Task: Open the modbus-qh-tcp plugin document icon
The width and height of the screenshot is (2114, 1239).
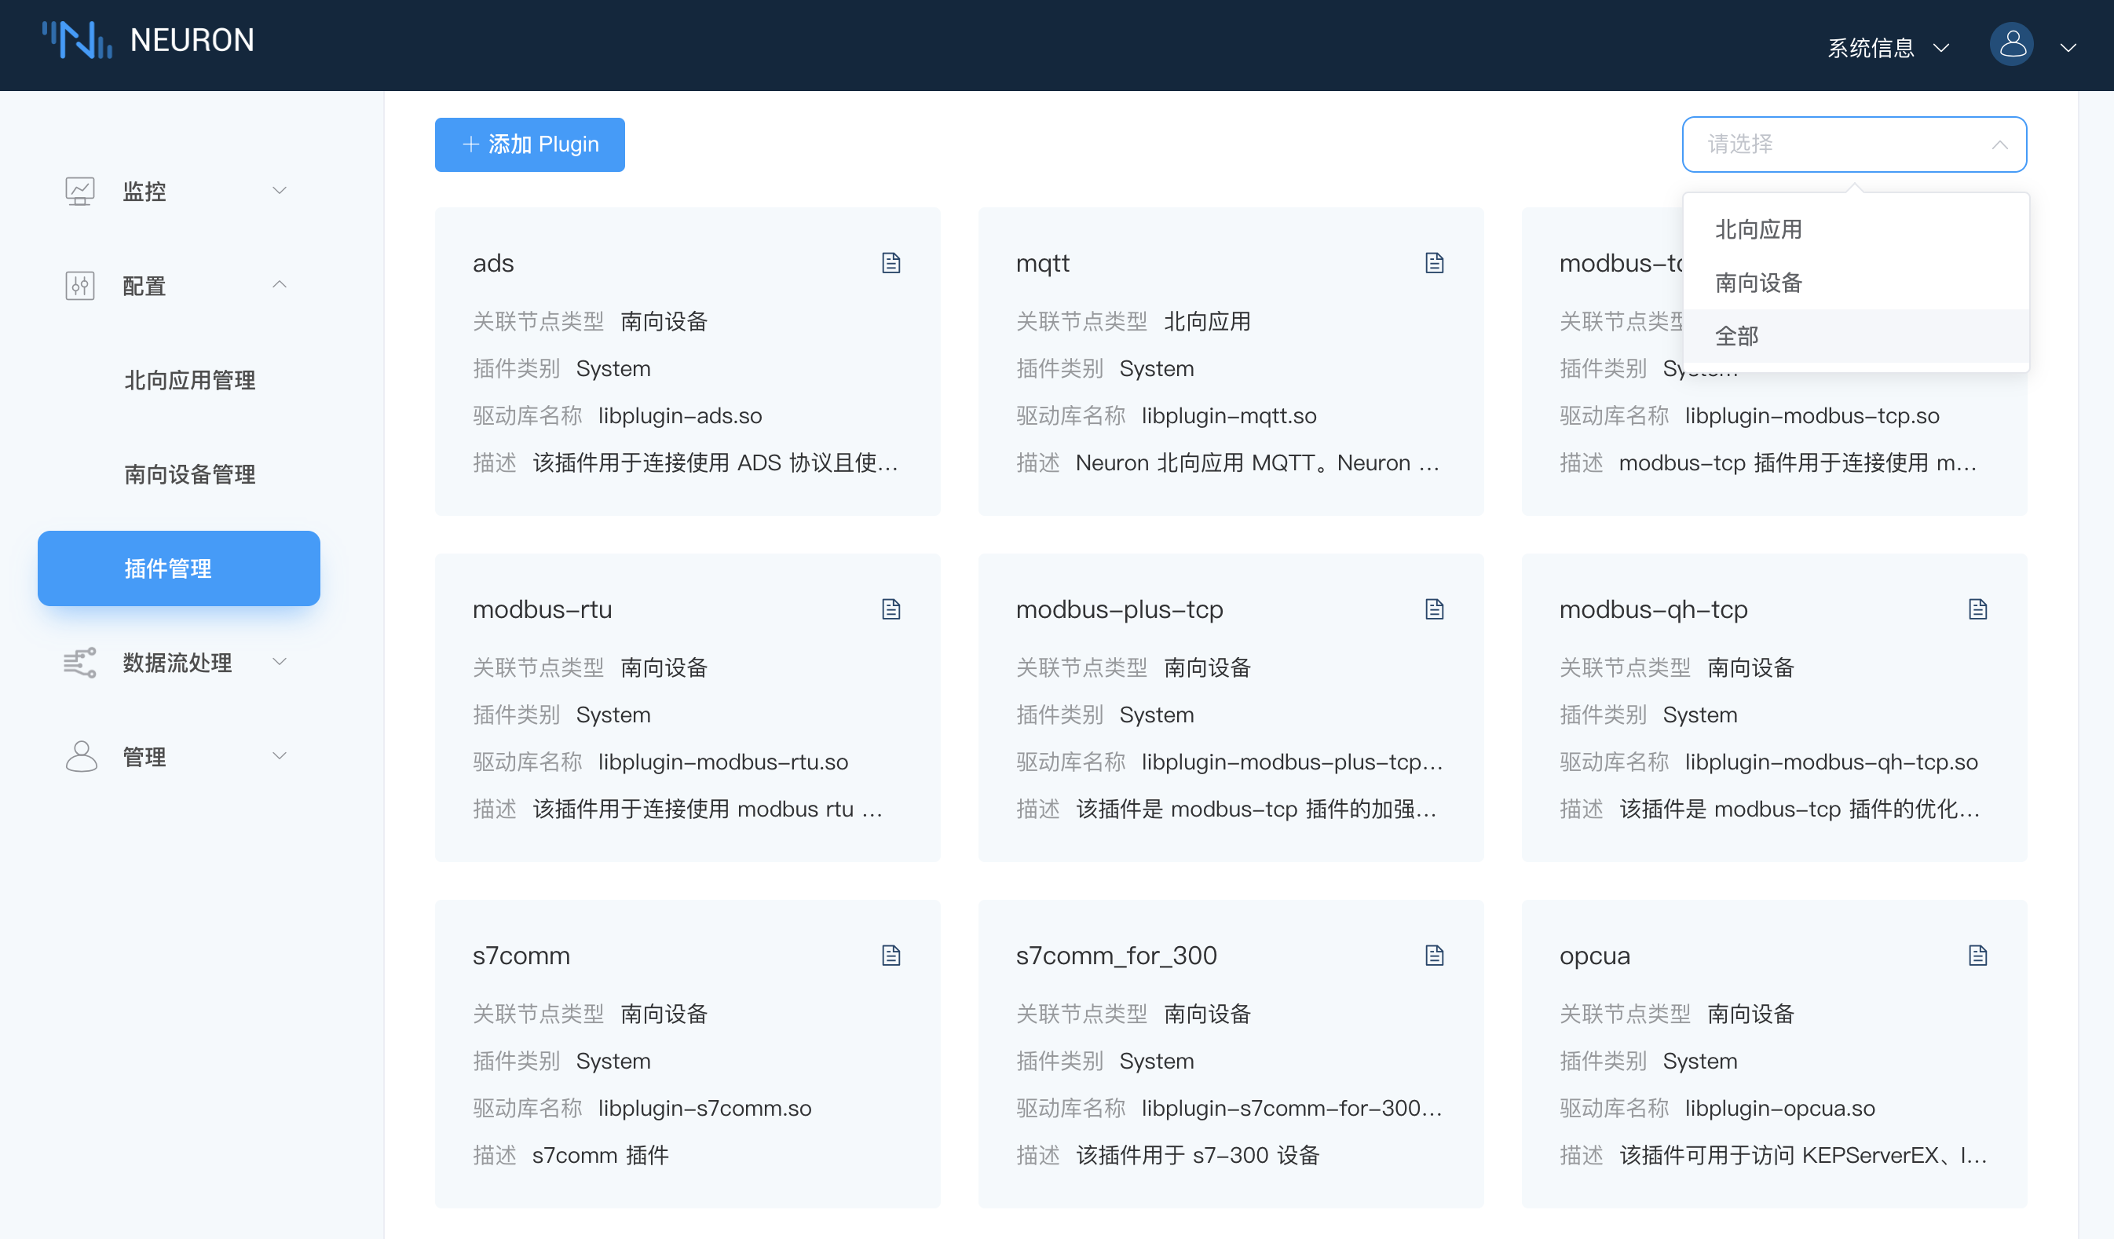Action: click(1978, 609)
